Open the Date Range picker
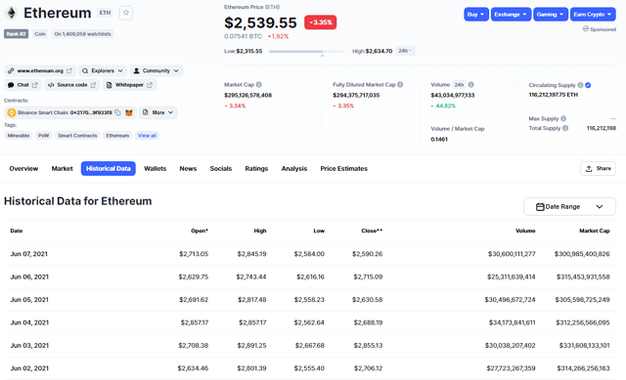 pos(569,206)
